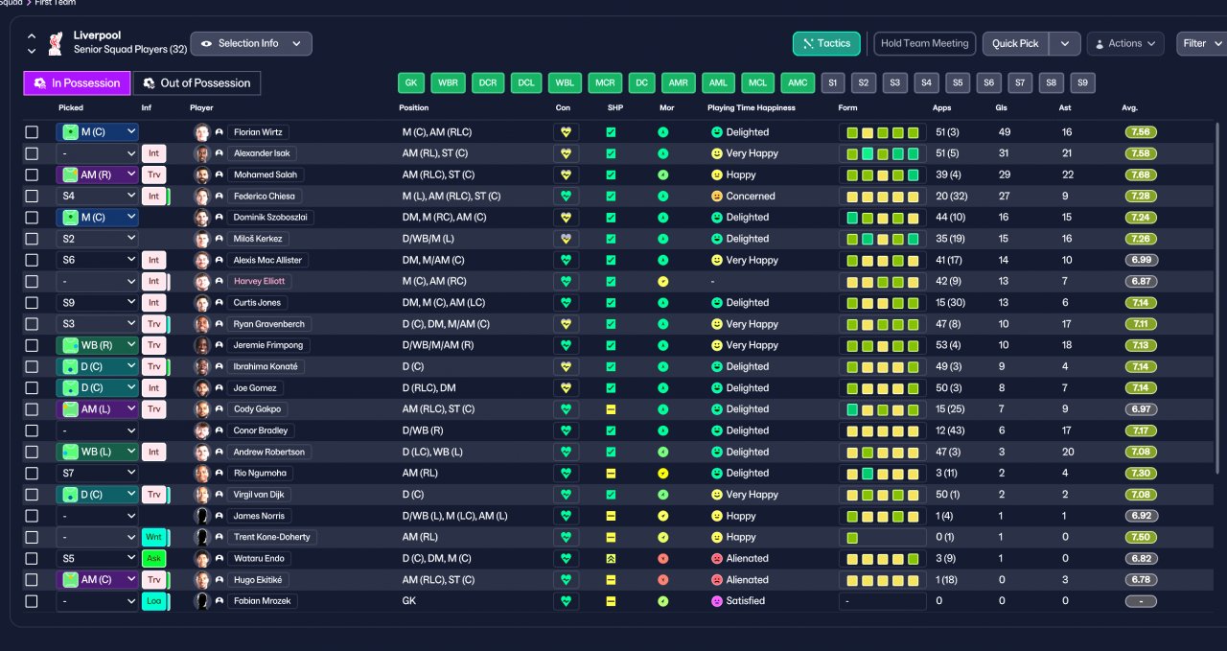
Task: Click Alexander Isak morale icon
Action: 663,153
